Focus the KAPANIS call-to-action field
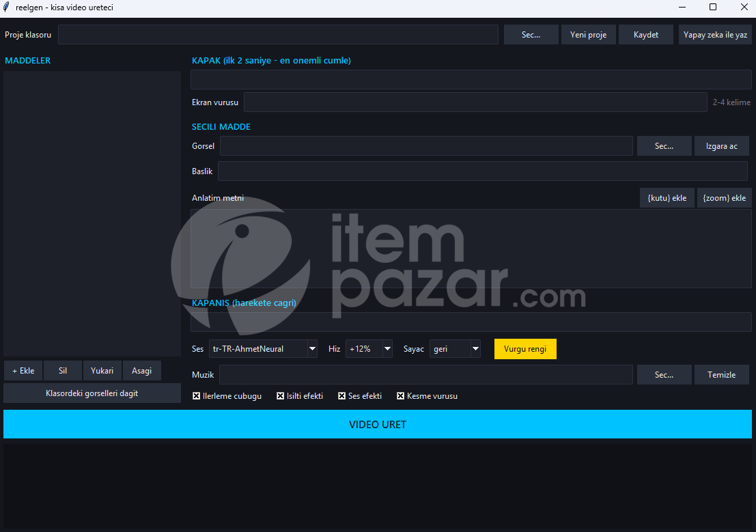The image size is (756, 532). tap(471, 322)
